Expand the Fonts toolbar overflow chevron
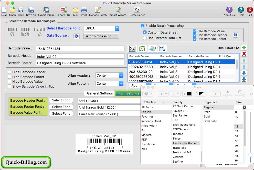The height and width of the screenshot is (170, 254). (251, 94)
